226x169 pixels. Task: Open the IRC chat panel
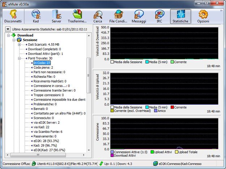coord(159,16)
